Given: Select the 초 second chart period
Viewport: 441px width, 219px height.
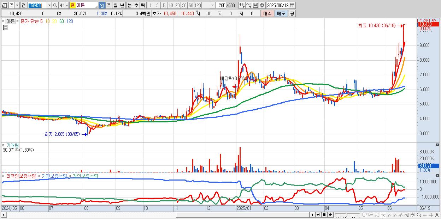Looking at the screenshot, I should (136, 5).
